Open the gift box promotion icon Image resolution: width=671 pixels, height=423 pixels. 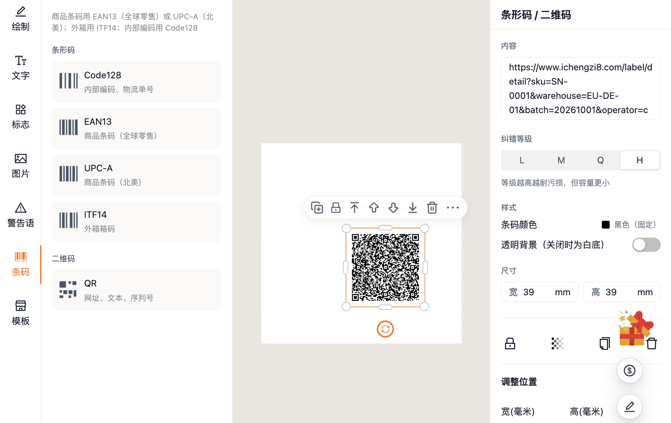click(635, 328)
